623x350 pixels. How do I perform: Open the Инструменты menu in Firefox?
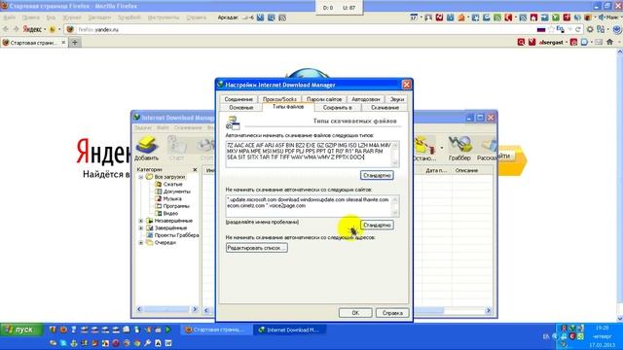tap(164, 17)
